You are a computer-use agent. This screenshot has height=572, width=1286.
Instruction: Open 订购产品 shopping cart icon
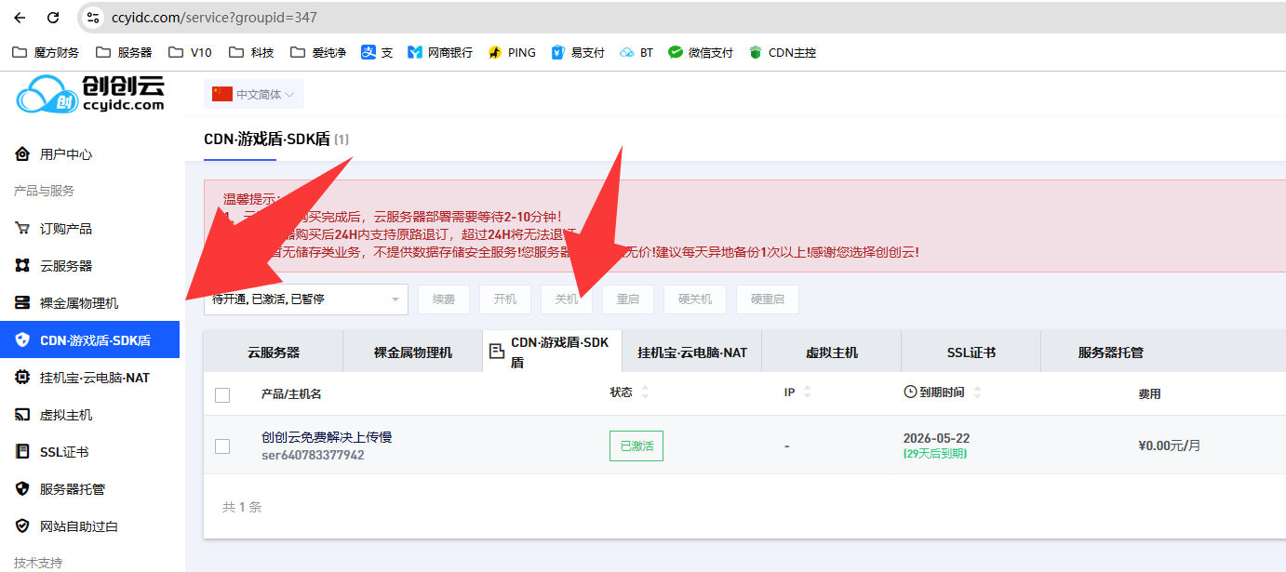23,229
